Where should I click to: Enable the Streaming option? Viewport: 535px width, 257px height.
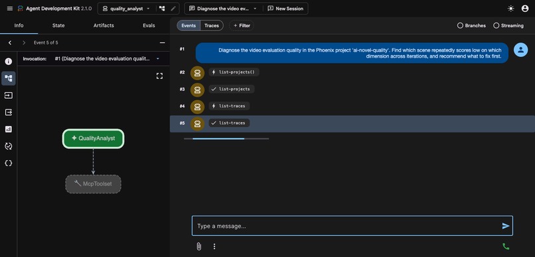click(508, 26)
